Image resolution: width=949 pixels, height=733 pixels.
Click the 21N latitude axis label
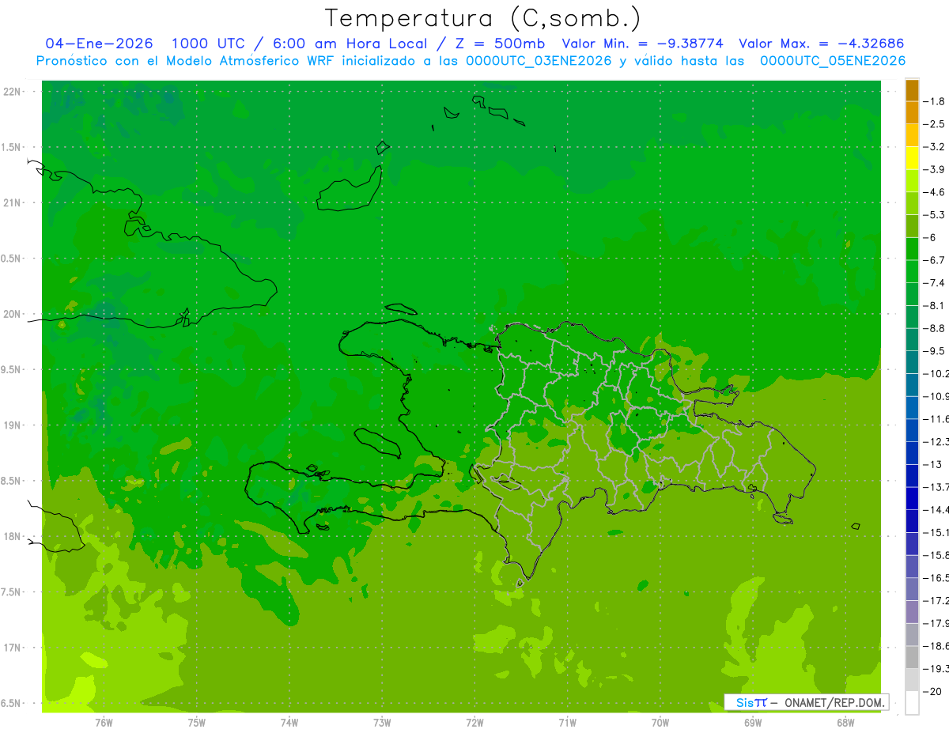tap(12, 202)
